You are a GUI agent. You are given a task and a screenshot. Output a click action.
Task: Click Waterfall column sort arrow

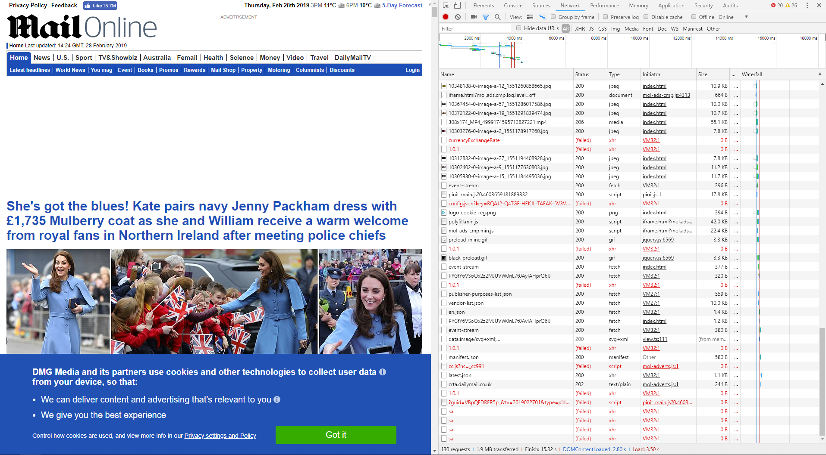pyautogui.click(x=820, y=74)
